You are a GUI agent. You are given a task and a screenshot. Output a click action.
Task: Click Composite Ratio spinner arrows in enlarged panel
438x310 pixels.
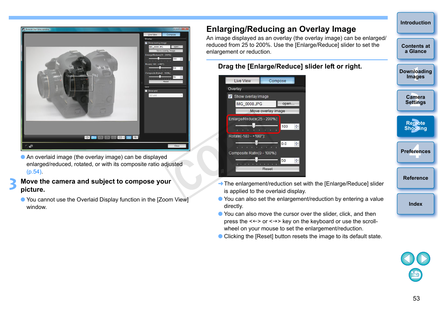(297, 161)
